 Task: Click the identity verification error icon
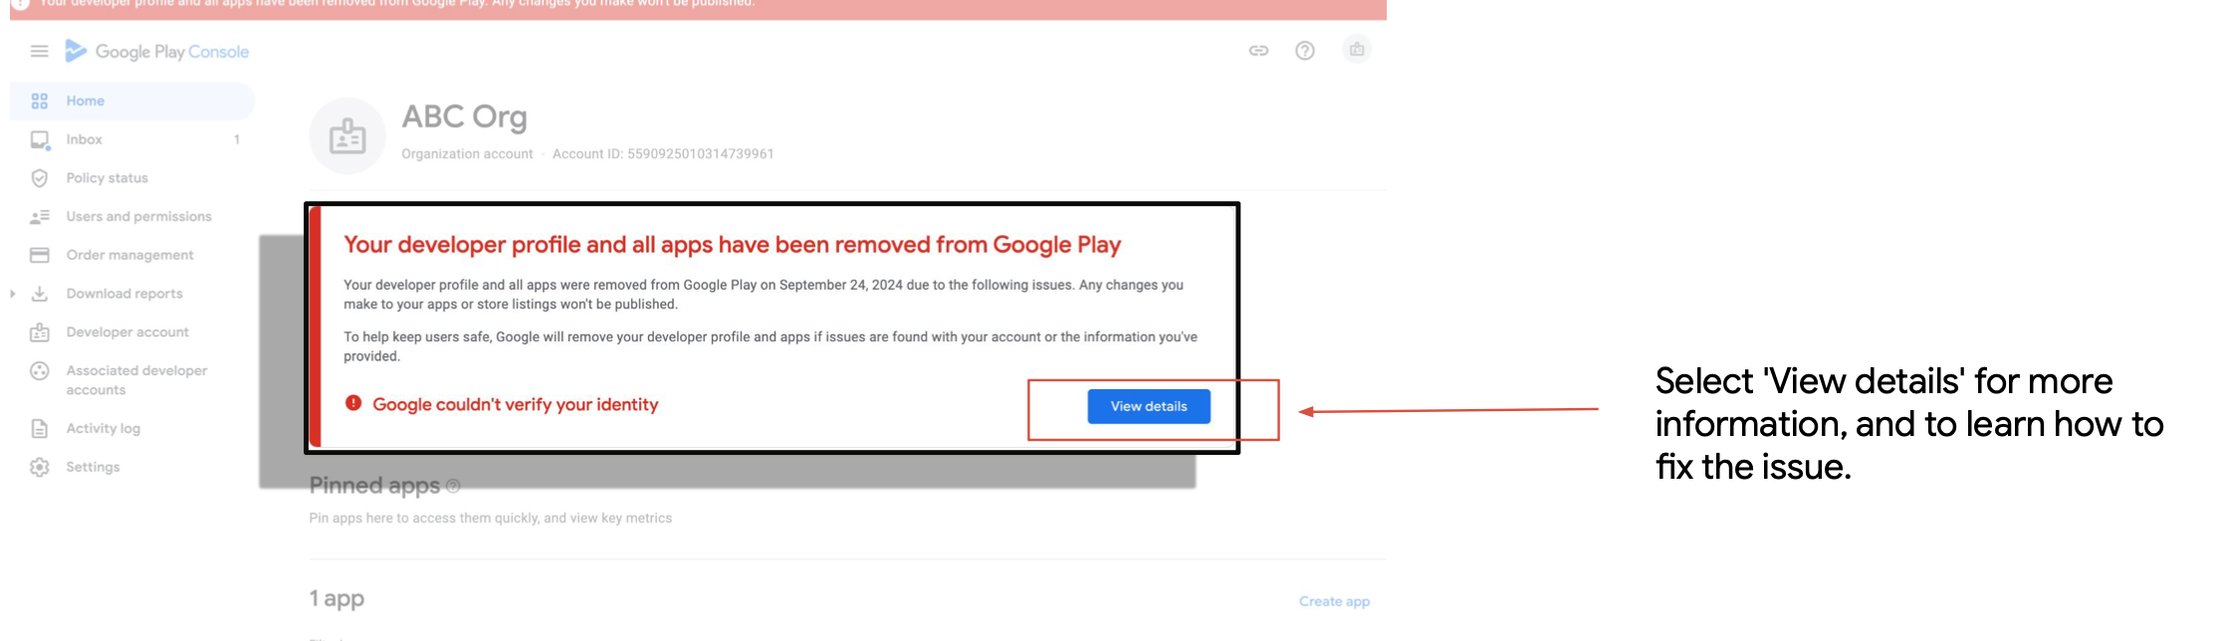point(353,403)
